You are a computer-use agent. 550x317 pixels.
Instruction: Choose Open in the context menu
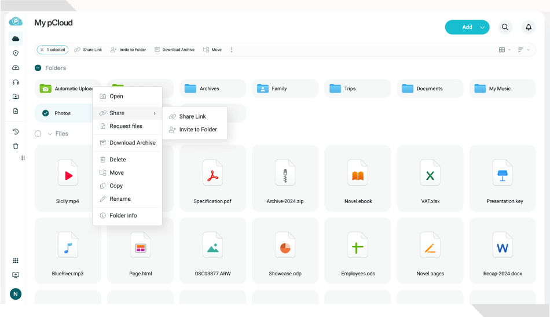pos(127,96)
